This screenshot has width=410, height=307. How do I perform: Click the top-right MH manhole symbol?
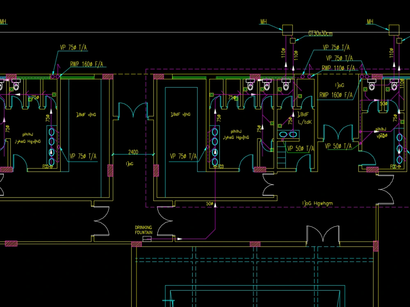point(395,29)
